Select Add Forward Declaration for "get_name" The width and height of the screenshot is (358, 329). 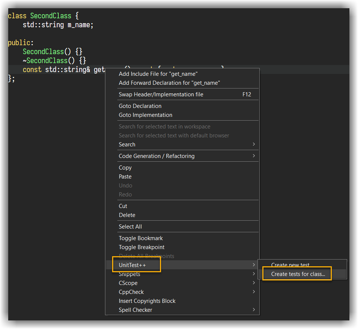[x=169, y=83]
